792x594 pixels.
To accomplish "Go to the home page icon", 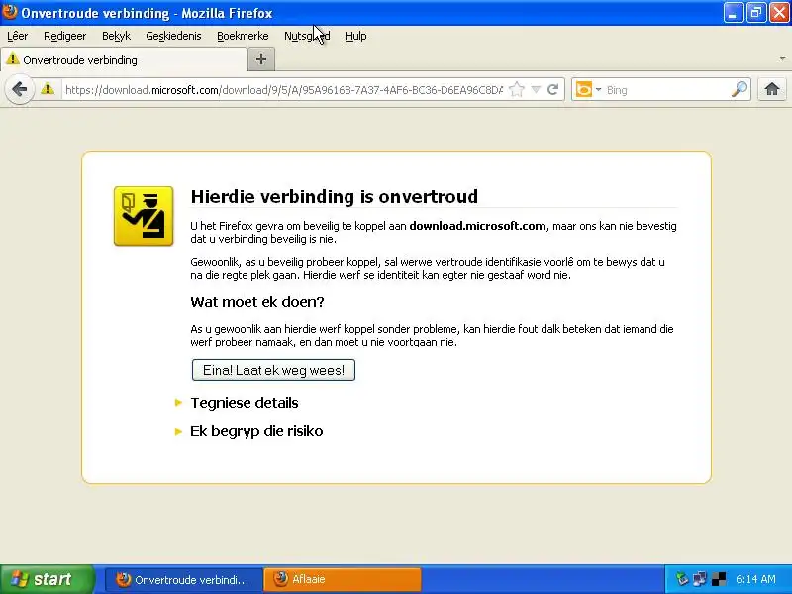I will [771, 90].
